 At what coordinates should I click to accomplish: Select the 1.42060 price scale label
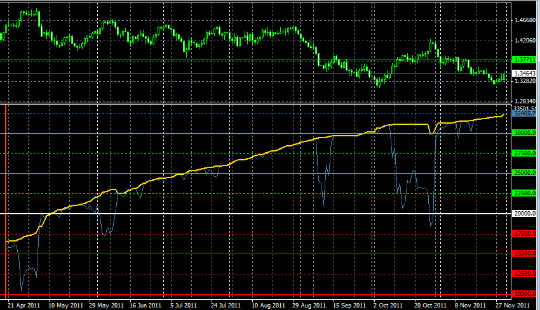coord(525,41)
